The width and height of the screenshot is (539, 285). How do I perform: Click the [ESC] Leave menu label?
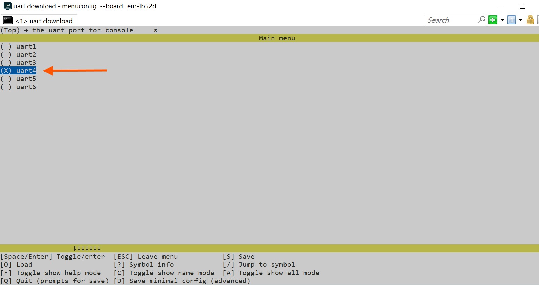[x=146, y=257]
